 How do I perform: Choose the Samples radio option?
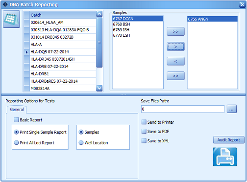(x=81, y=132)
